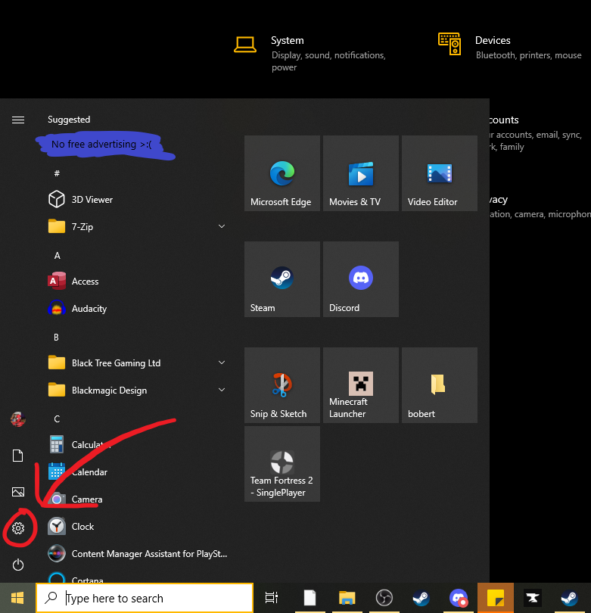Open the Calendar app
The image size is (591, 613).
(137, 472)
